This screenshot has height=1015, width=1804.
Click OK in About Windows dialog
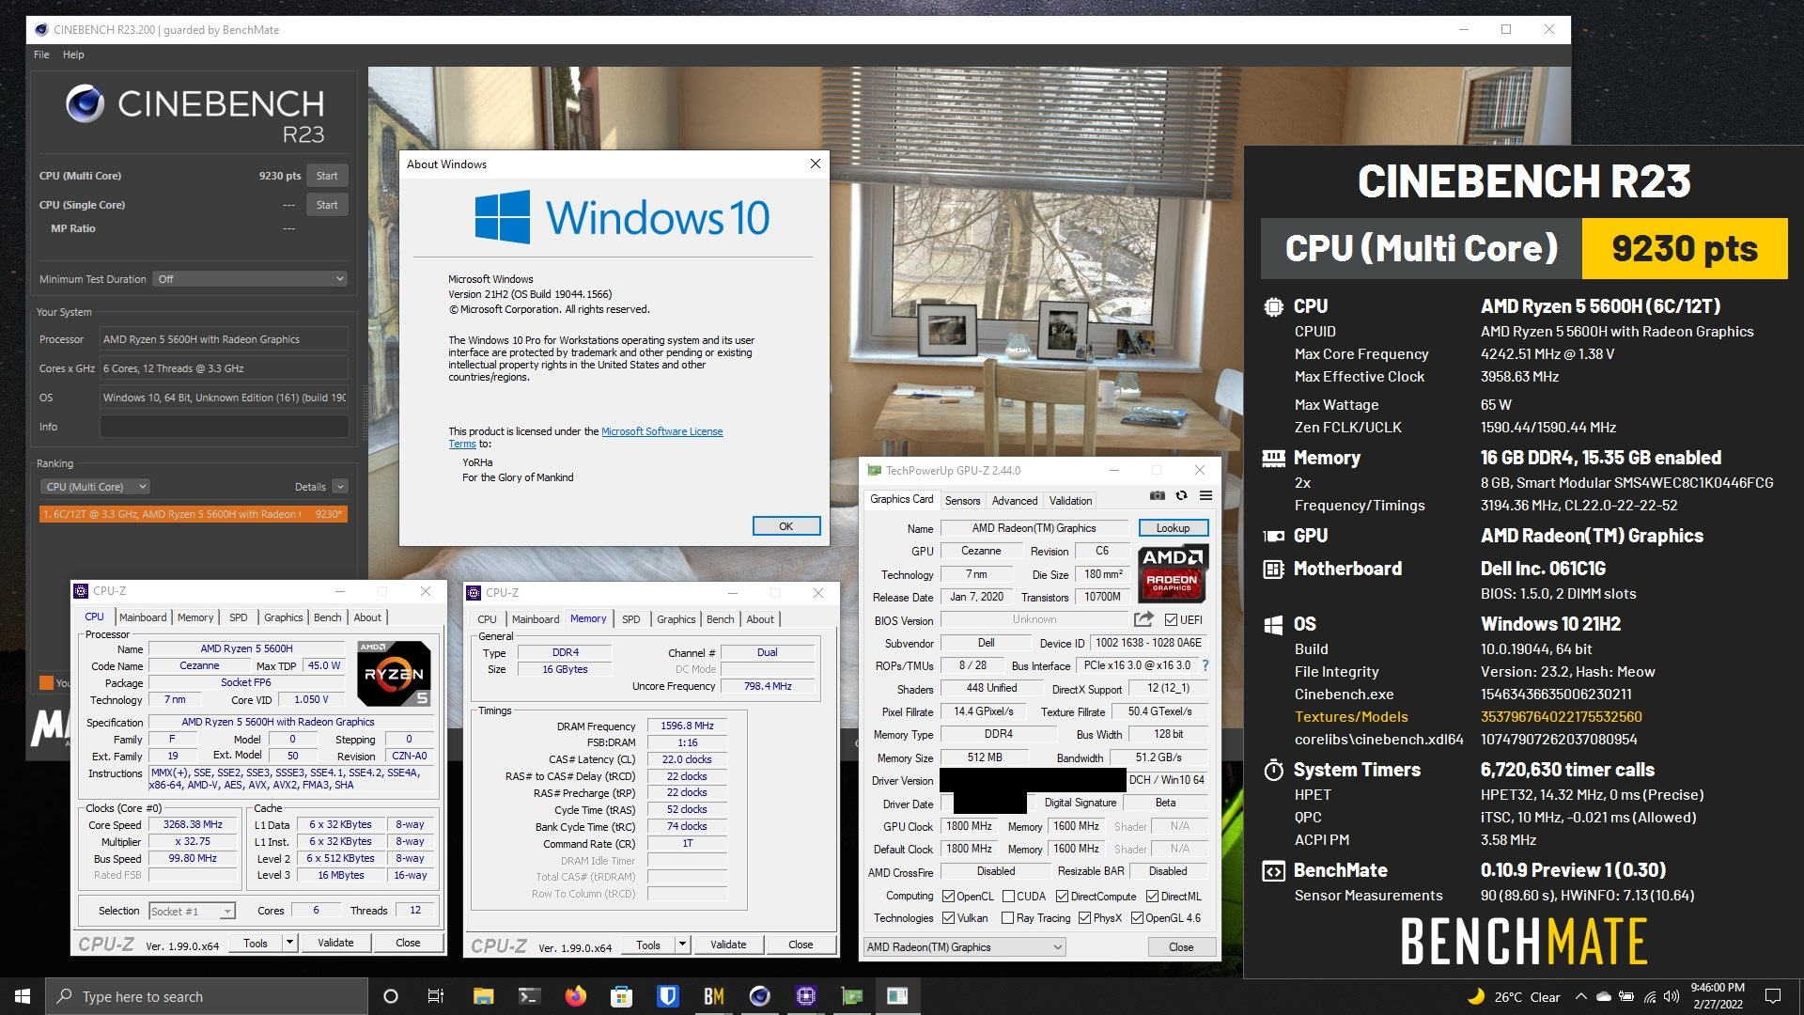[x=786, y=526]
